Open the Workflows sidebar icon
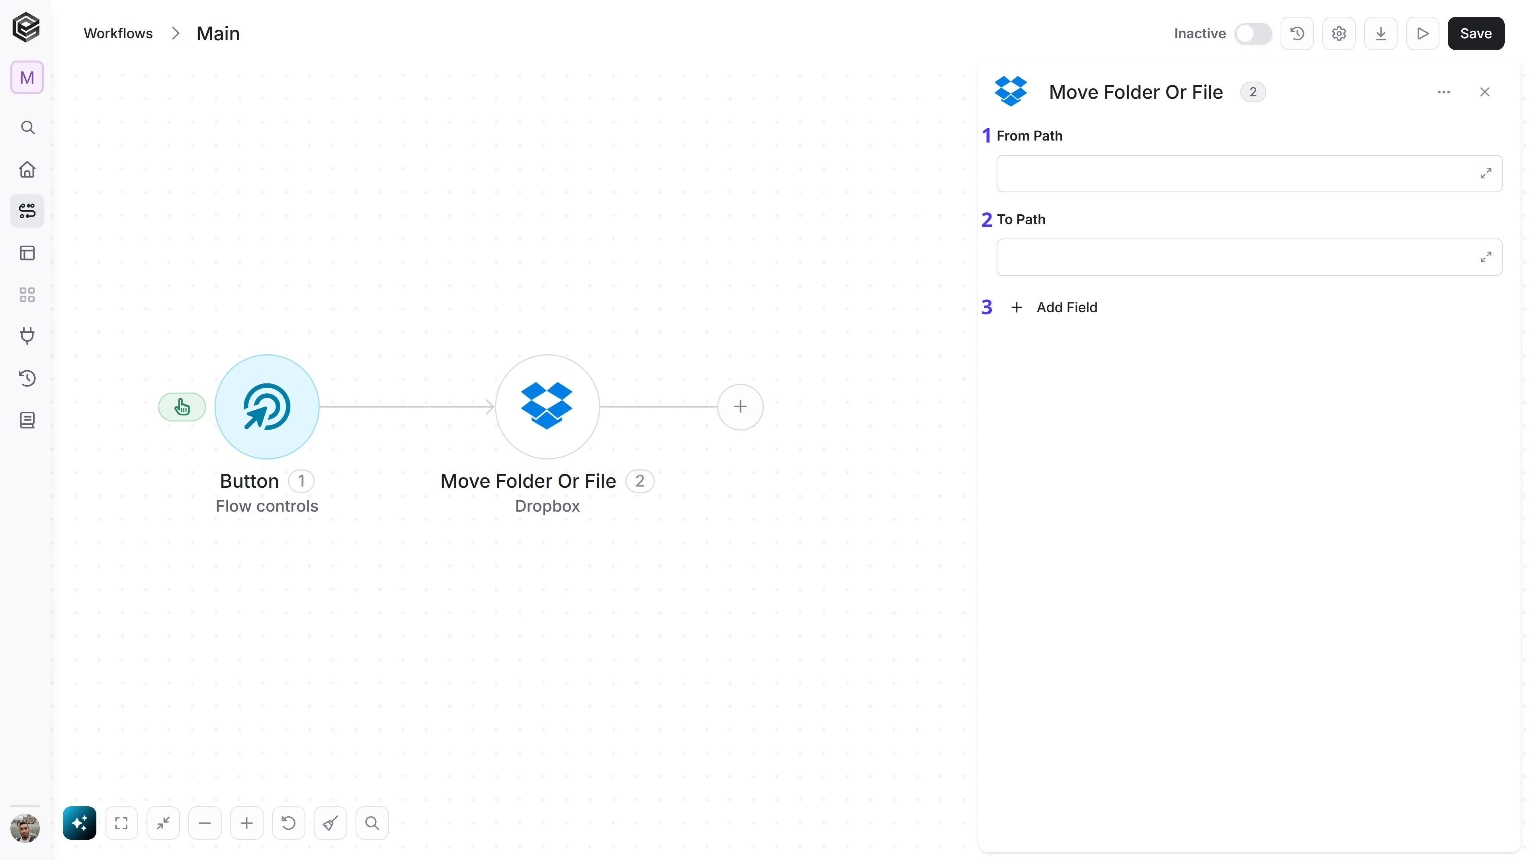 coord(27,211)
